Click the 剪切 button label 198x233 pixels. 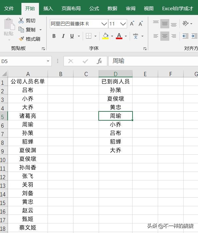[31, 20]
